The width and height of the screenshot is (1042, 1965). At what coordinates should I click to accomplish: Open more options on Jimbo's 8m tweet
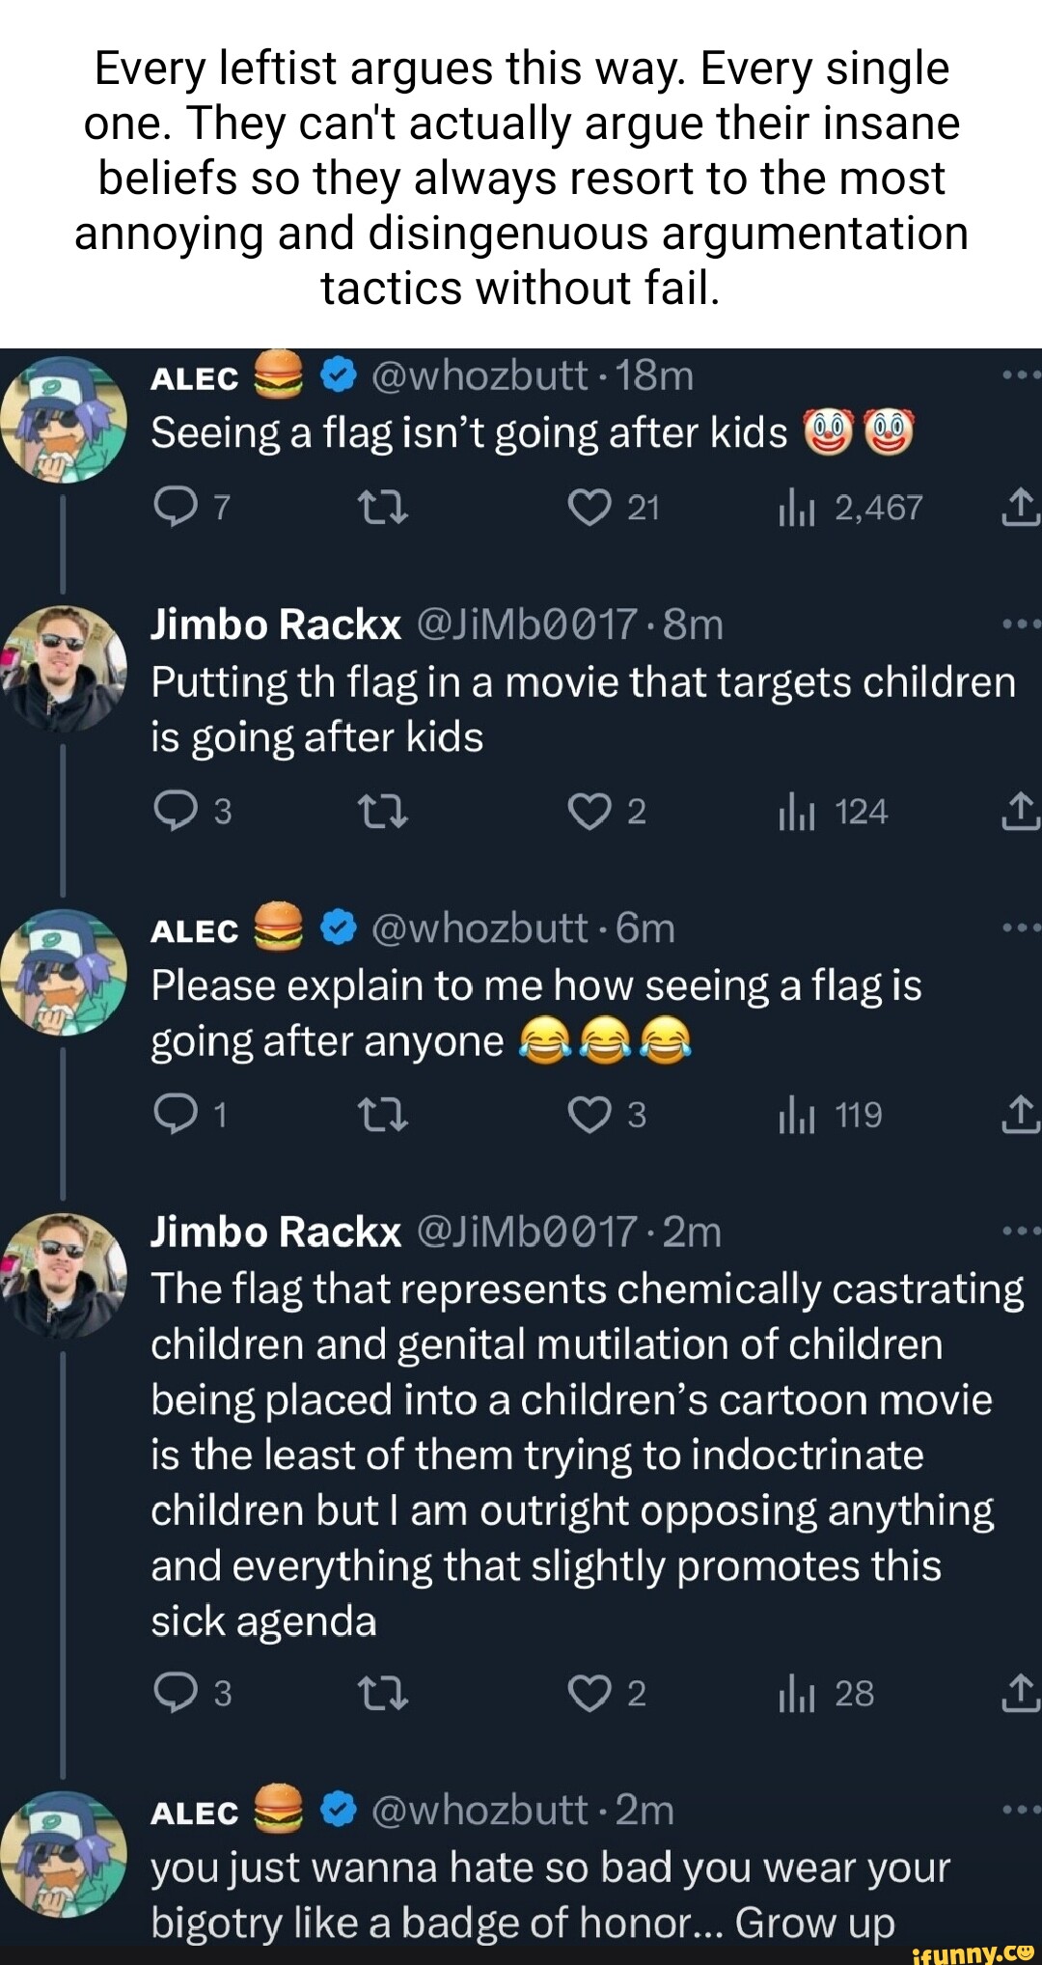pos(1021,624)
